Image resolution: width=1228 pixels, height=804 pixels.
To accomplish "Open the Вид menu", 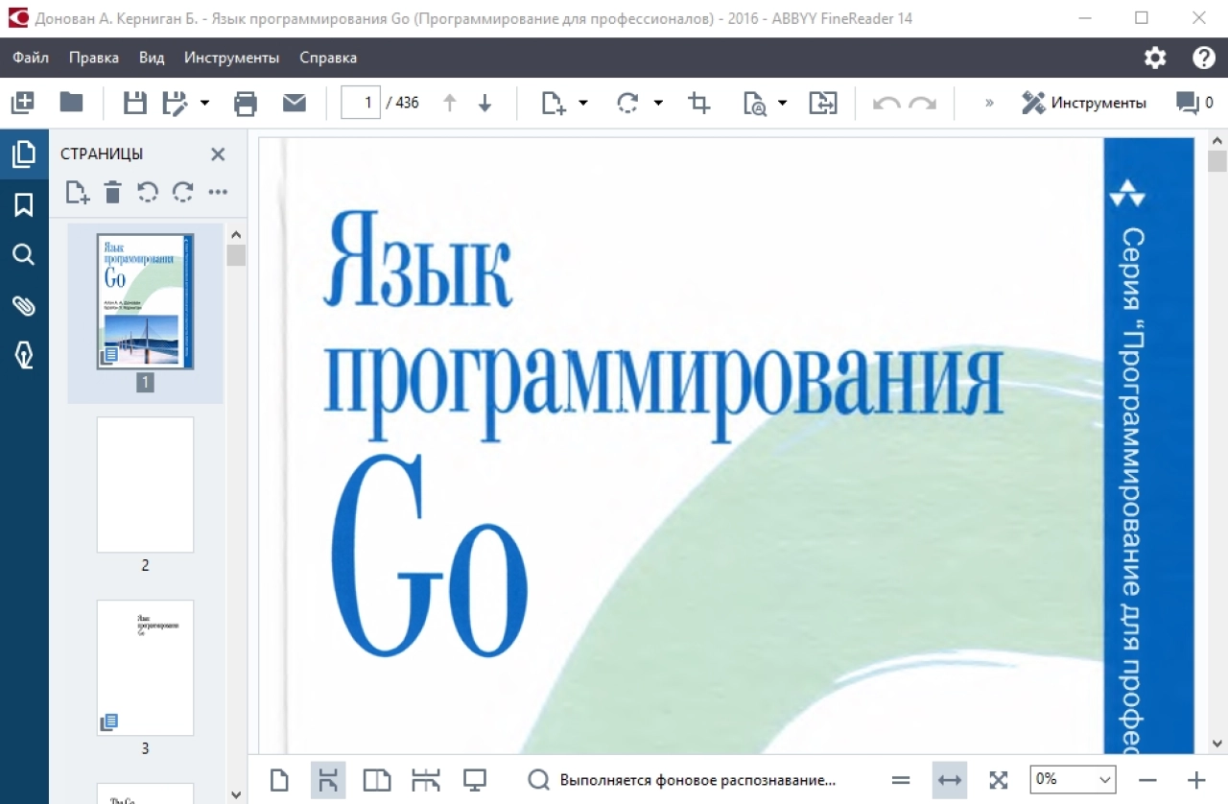I will pyautogui.click(x=152, y=58).
